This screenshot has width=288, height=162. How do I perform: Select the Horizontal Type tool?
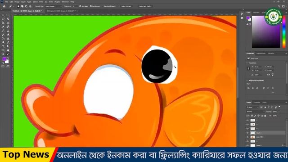(x=3, y=46)
